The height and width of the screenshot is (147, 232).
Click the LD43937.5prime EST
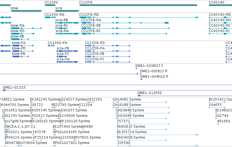pyautogui.click(x=61, y=113)
